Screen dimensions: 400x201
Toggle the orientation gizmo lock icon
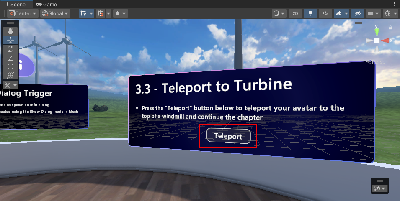tap(390, 27)
